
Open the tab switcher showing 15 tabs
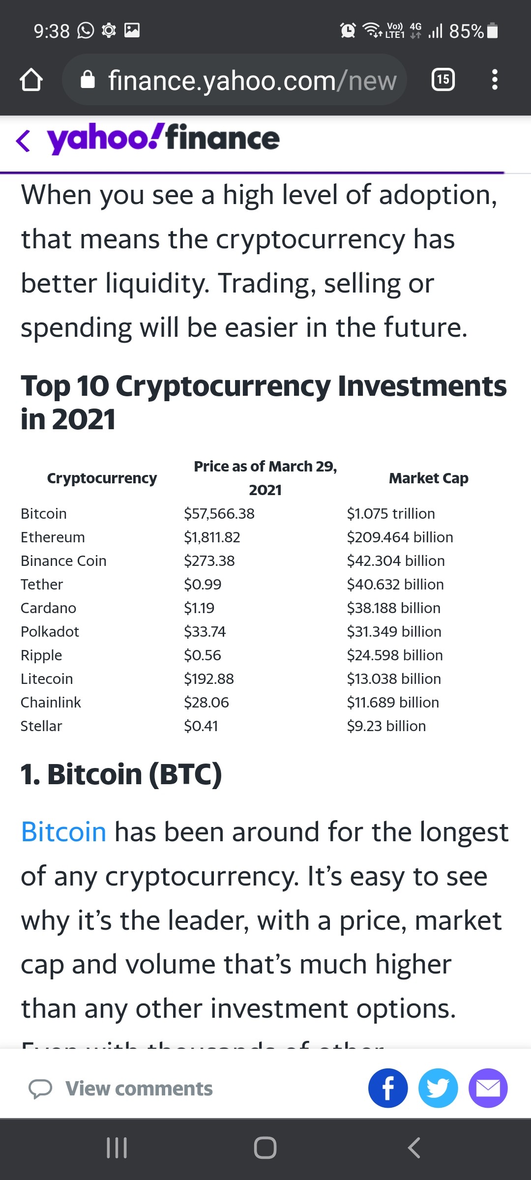(443, 80)
